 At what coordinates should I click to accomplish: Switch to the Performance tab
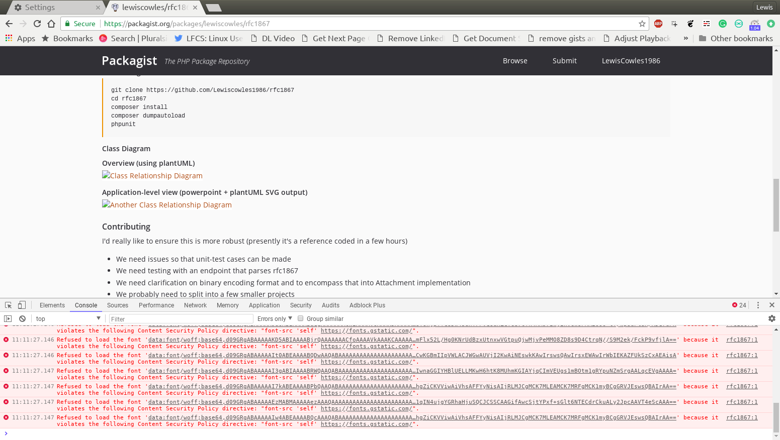pyautogui.click(x=156, y=305)
